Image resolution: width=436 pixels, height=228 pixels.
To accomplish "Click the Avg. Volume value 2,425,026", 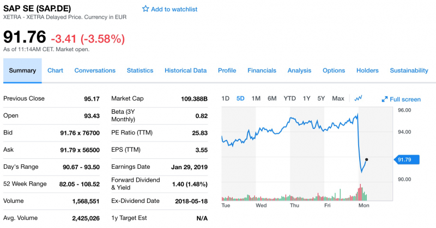I will pyautogui.click(x=86, y=218).
